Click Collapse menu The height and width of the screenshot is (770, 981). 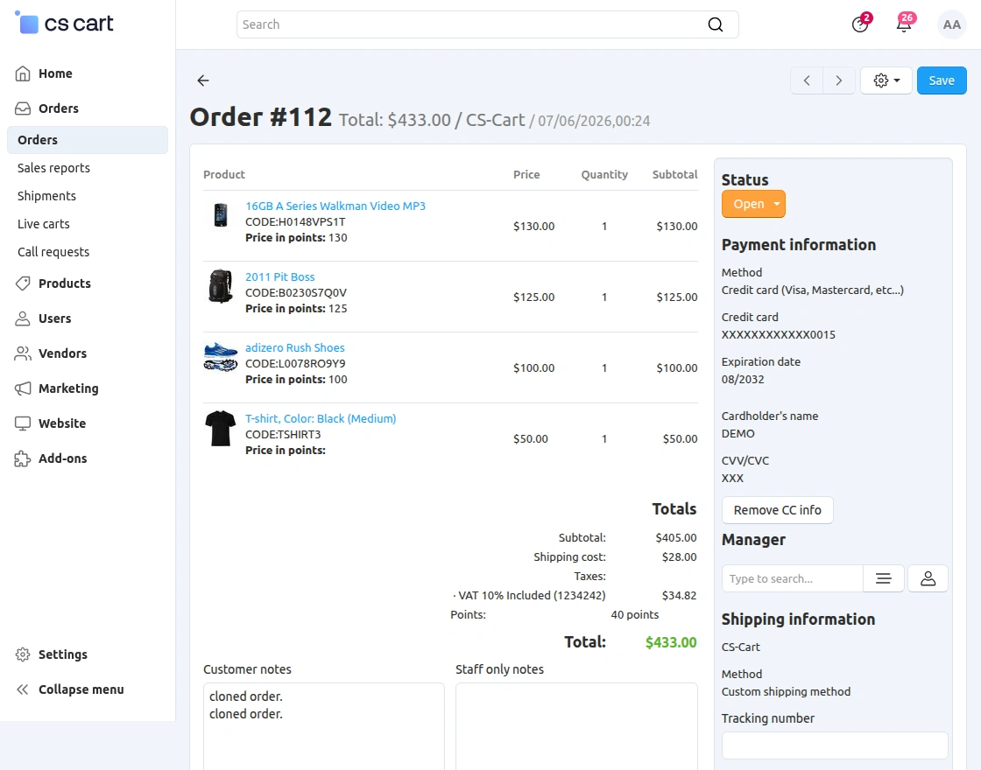81,690
